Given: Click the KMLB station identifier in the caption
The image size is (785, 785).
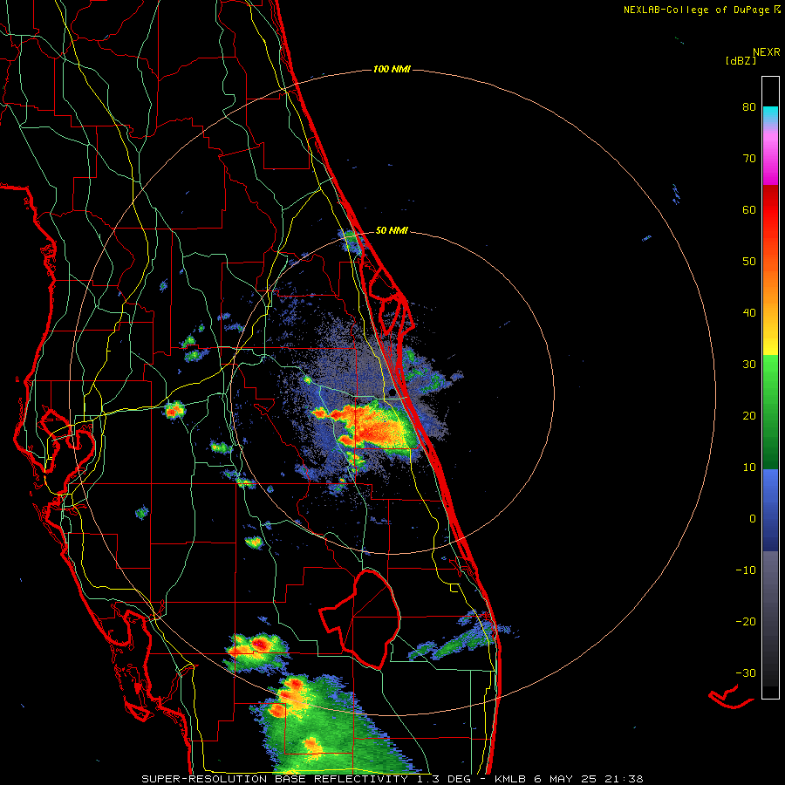Looking at the screenshot, I should (x=512, y=779).
